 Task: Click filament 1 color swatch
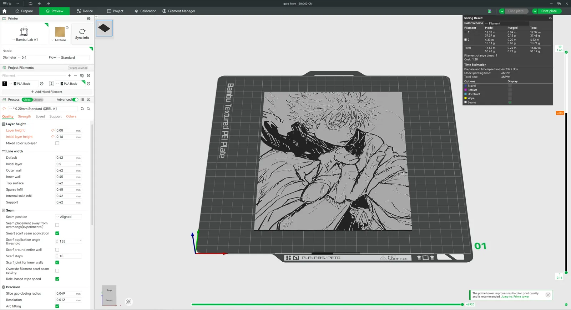5,84
